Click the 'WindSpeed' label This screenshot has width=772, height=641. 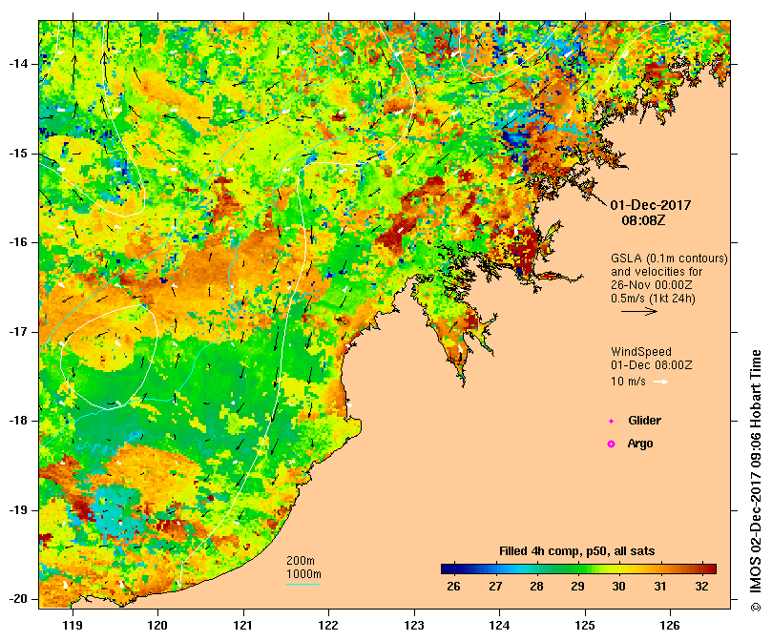(641, 352)
